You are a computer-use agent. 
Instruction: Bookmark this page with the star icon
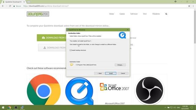point(189,6)
